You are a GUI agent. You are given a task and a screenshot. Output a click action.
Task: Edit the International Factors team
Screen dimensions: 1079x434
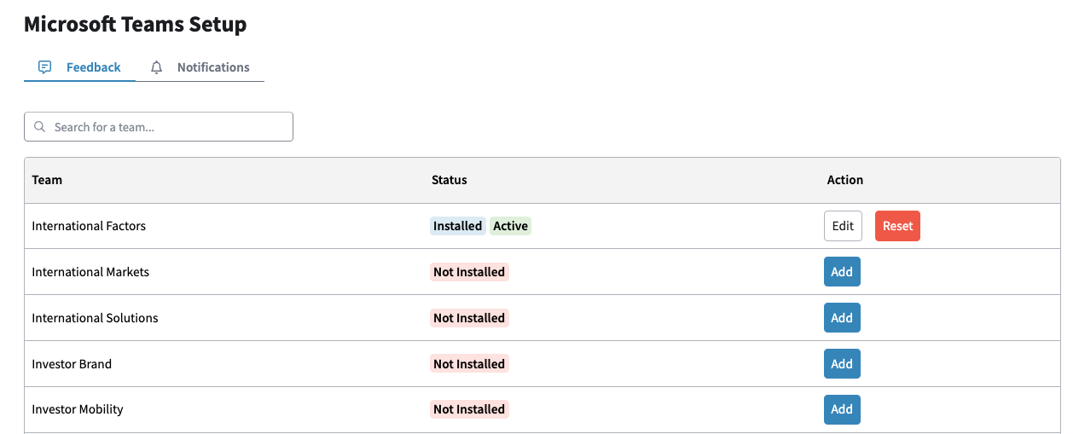(843, 226)
